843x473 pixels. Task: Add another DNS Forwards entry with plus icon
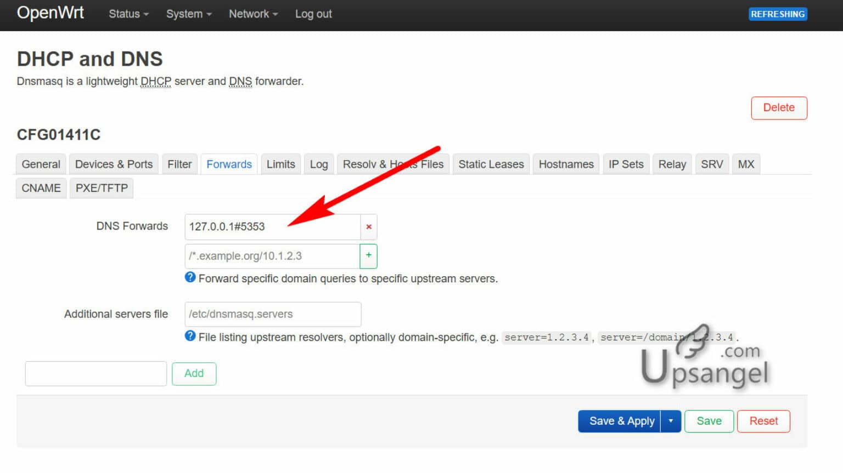point(368,256)
